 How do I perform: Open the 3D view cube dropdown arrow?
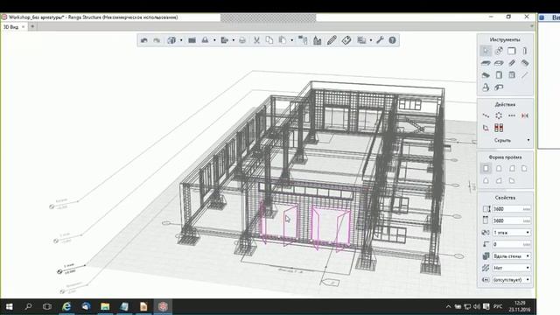tap(181, 40)
